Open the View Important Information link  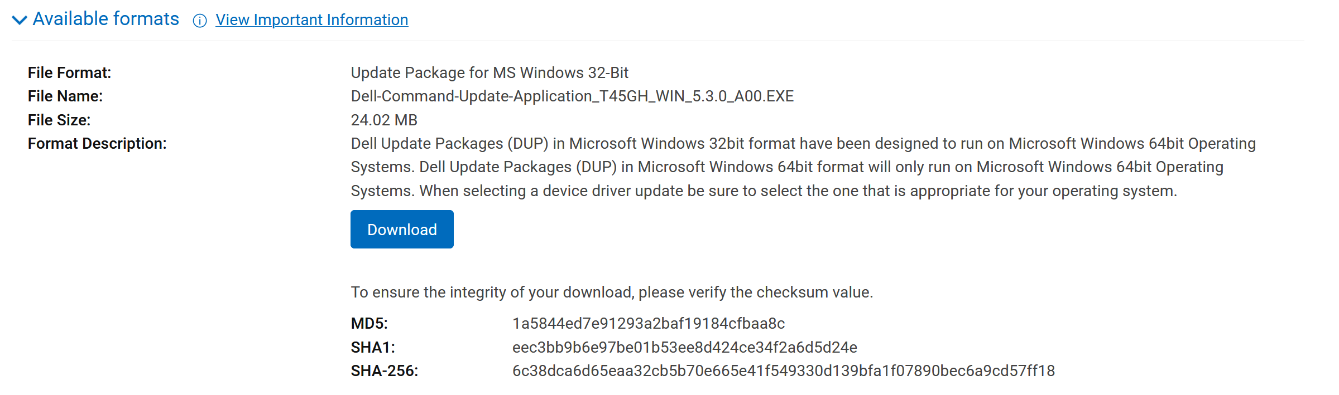(x=311, y=20)
